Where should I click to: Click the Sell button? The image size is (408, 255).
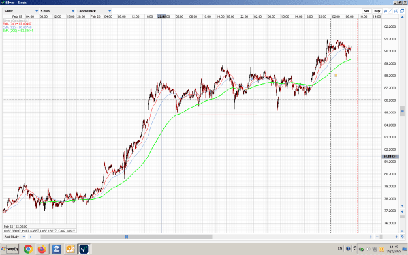[367, 11]
